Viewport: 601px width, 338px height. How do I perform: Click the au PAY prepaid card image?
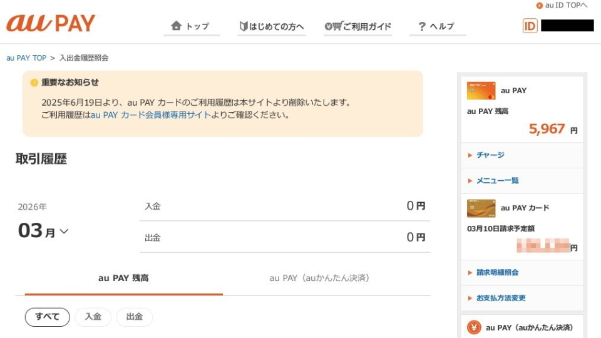pyautogui.click(x=481, y=91)
